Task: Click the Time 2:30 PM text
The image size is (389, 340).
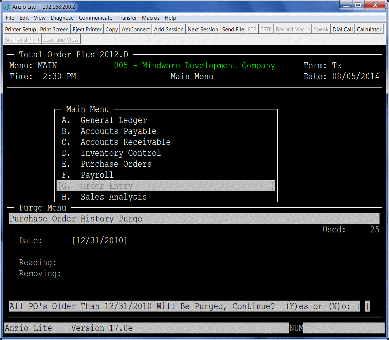Action: 43,76
